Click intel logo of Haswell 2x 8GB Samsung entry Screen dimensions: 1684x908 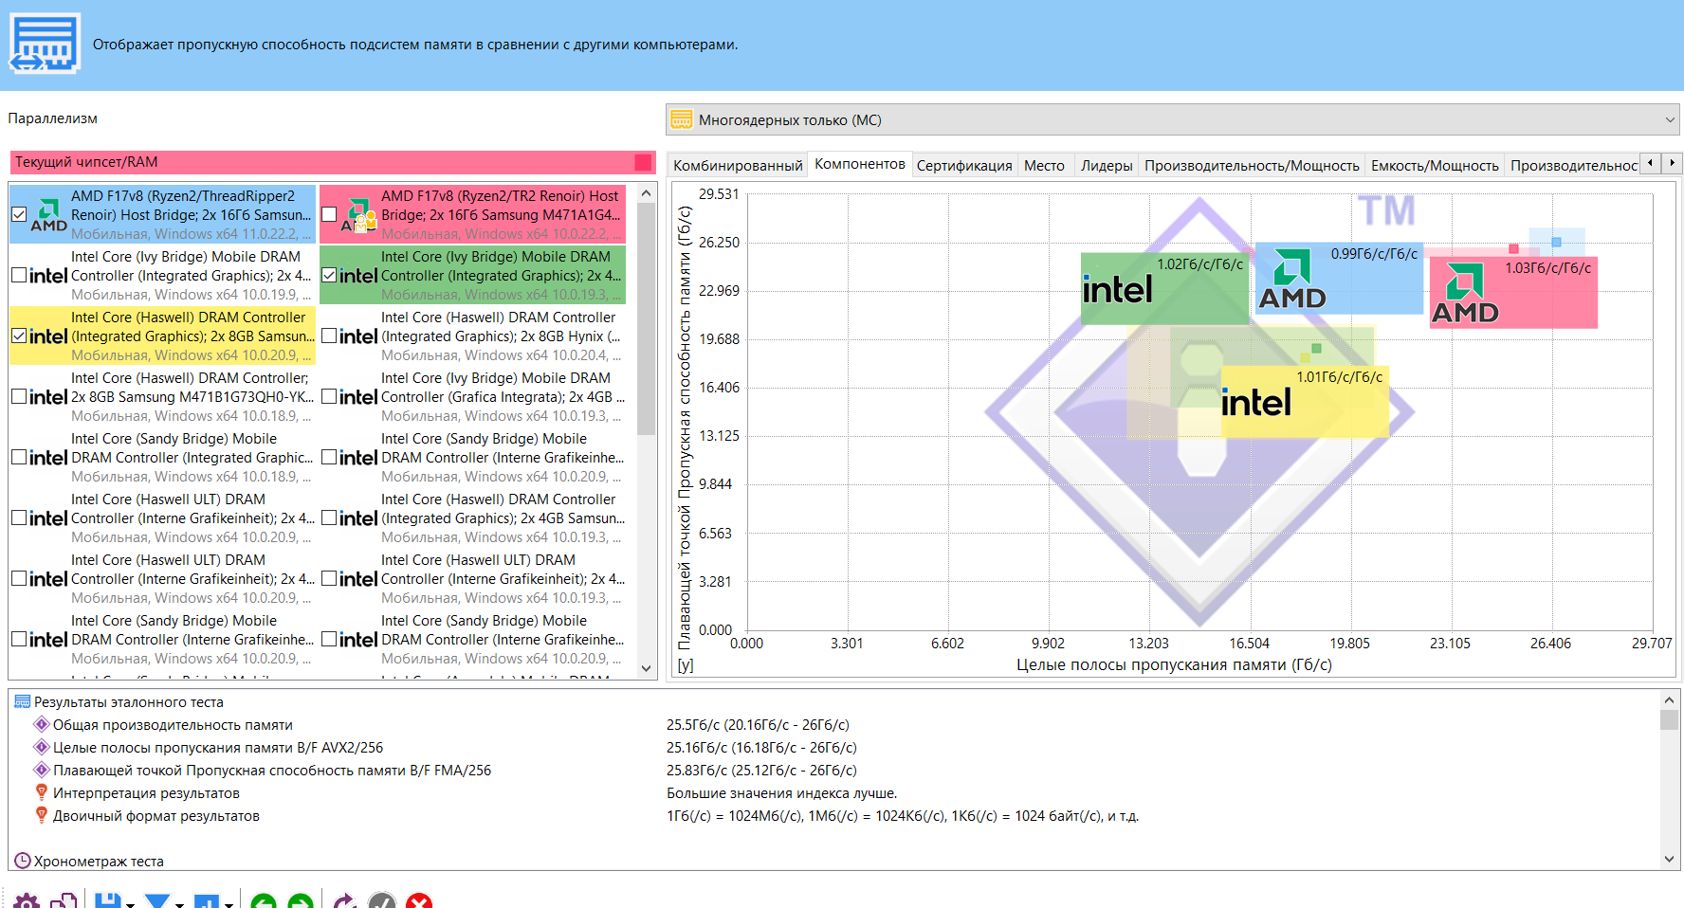pos(48,336)
